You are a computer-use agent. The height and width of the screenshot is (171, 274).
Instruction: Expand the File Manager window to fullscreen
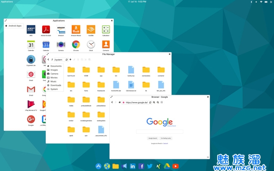coord(48,54)
